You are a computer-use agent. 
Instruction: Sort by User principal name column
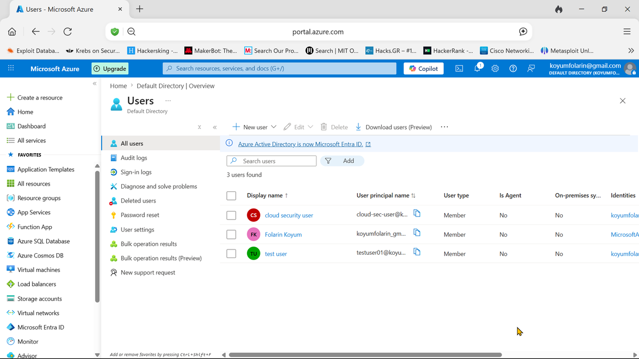coord(386,196)
